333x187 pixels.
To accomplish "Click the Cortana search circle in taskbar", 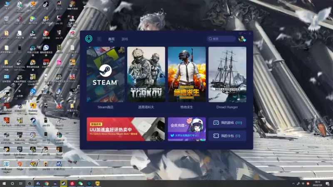I will pos(12,183).
